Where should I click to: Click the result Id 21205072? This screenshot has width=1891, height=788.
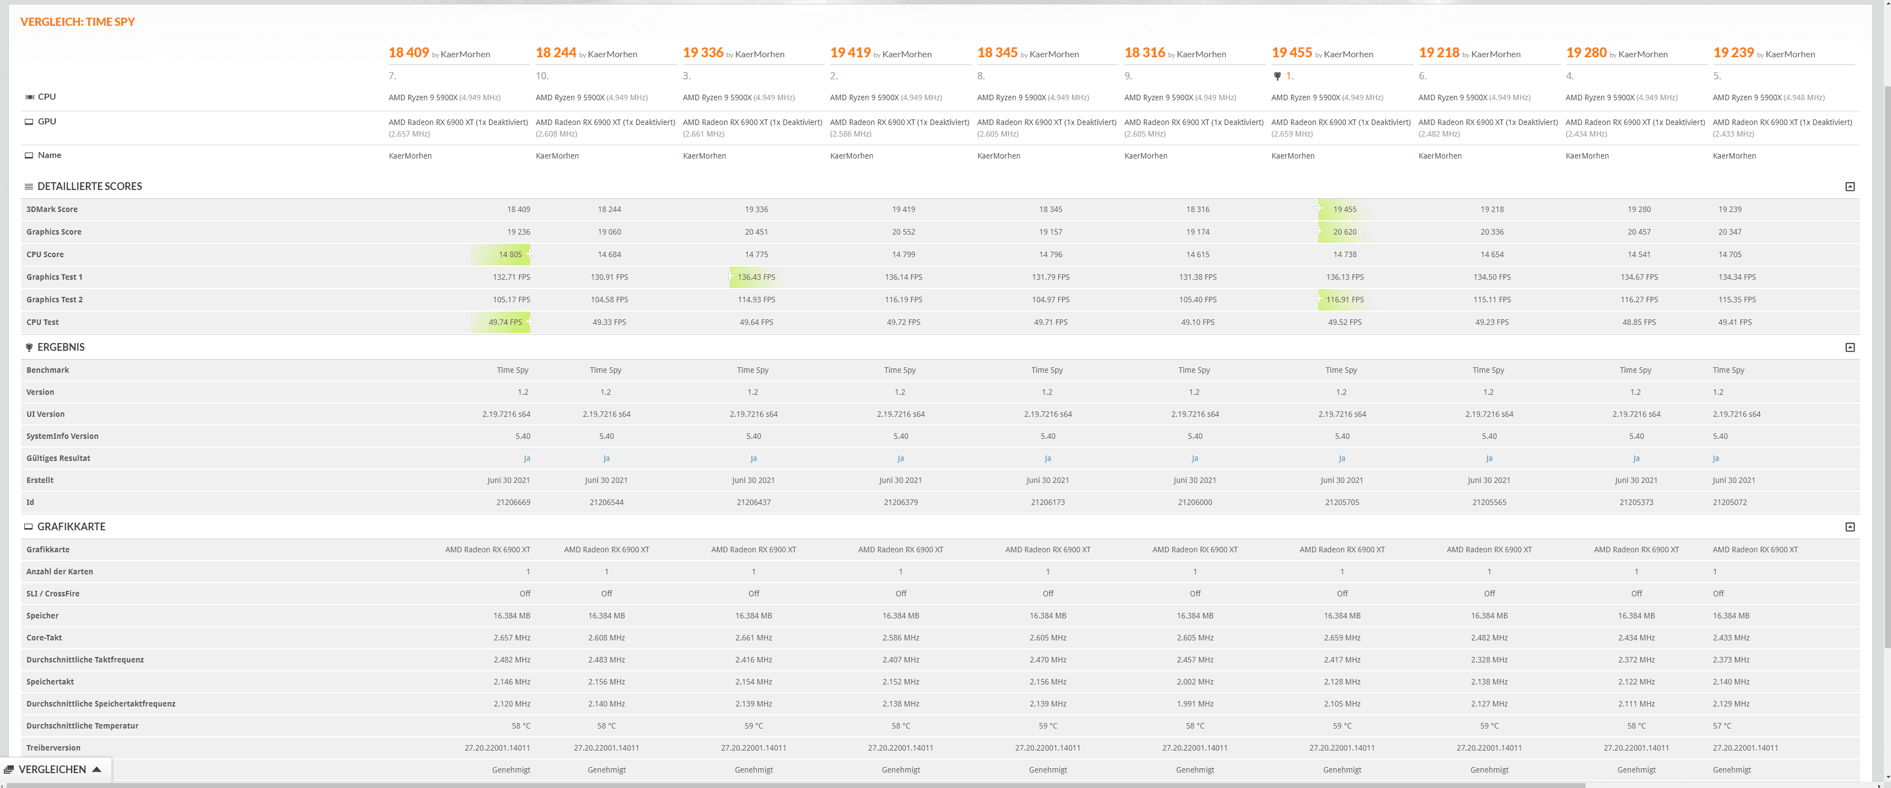coord(1730,503)
